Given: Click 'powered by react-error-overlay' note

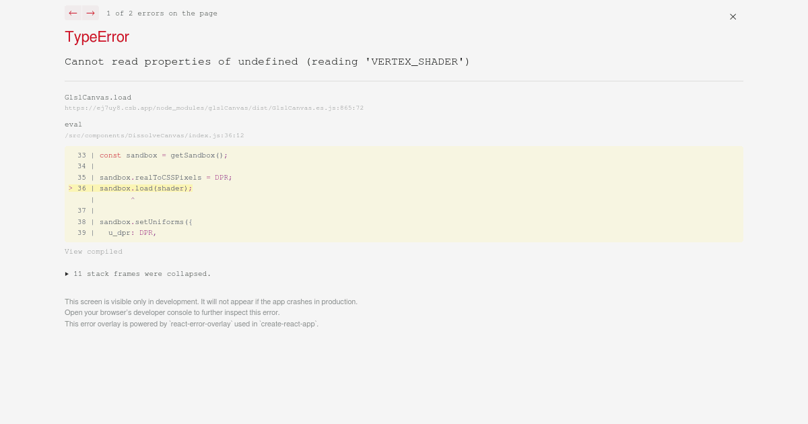Looking at the screenshot, I should (191, 324).
